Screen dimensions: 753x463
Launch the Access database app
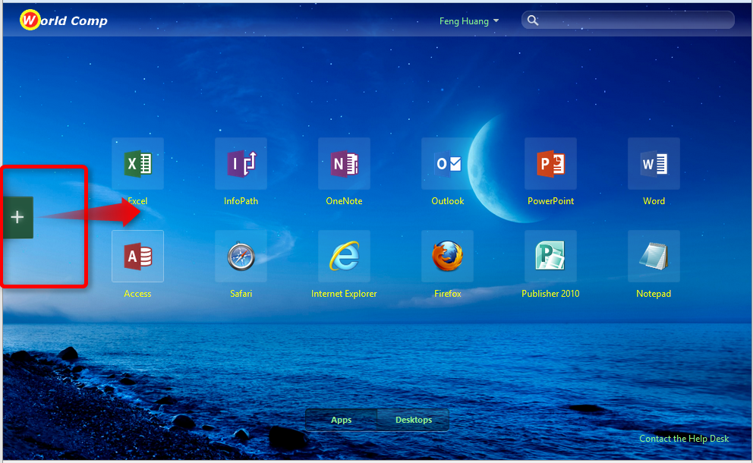tap(138, 256)
